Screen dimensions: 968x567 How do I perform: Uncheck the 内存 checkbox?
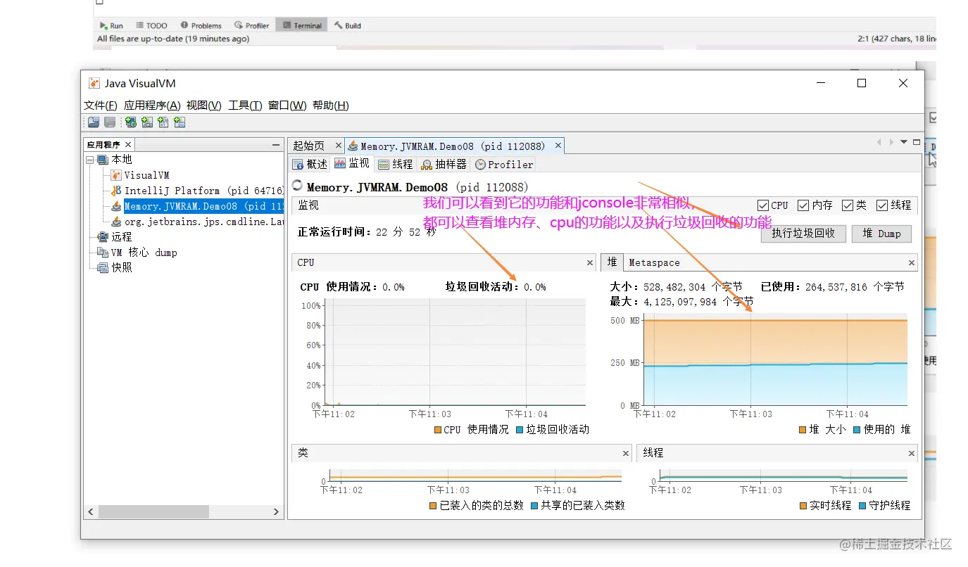pyautogui.click(x=803, y=205)
